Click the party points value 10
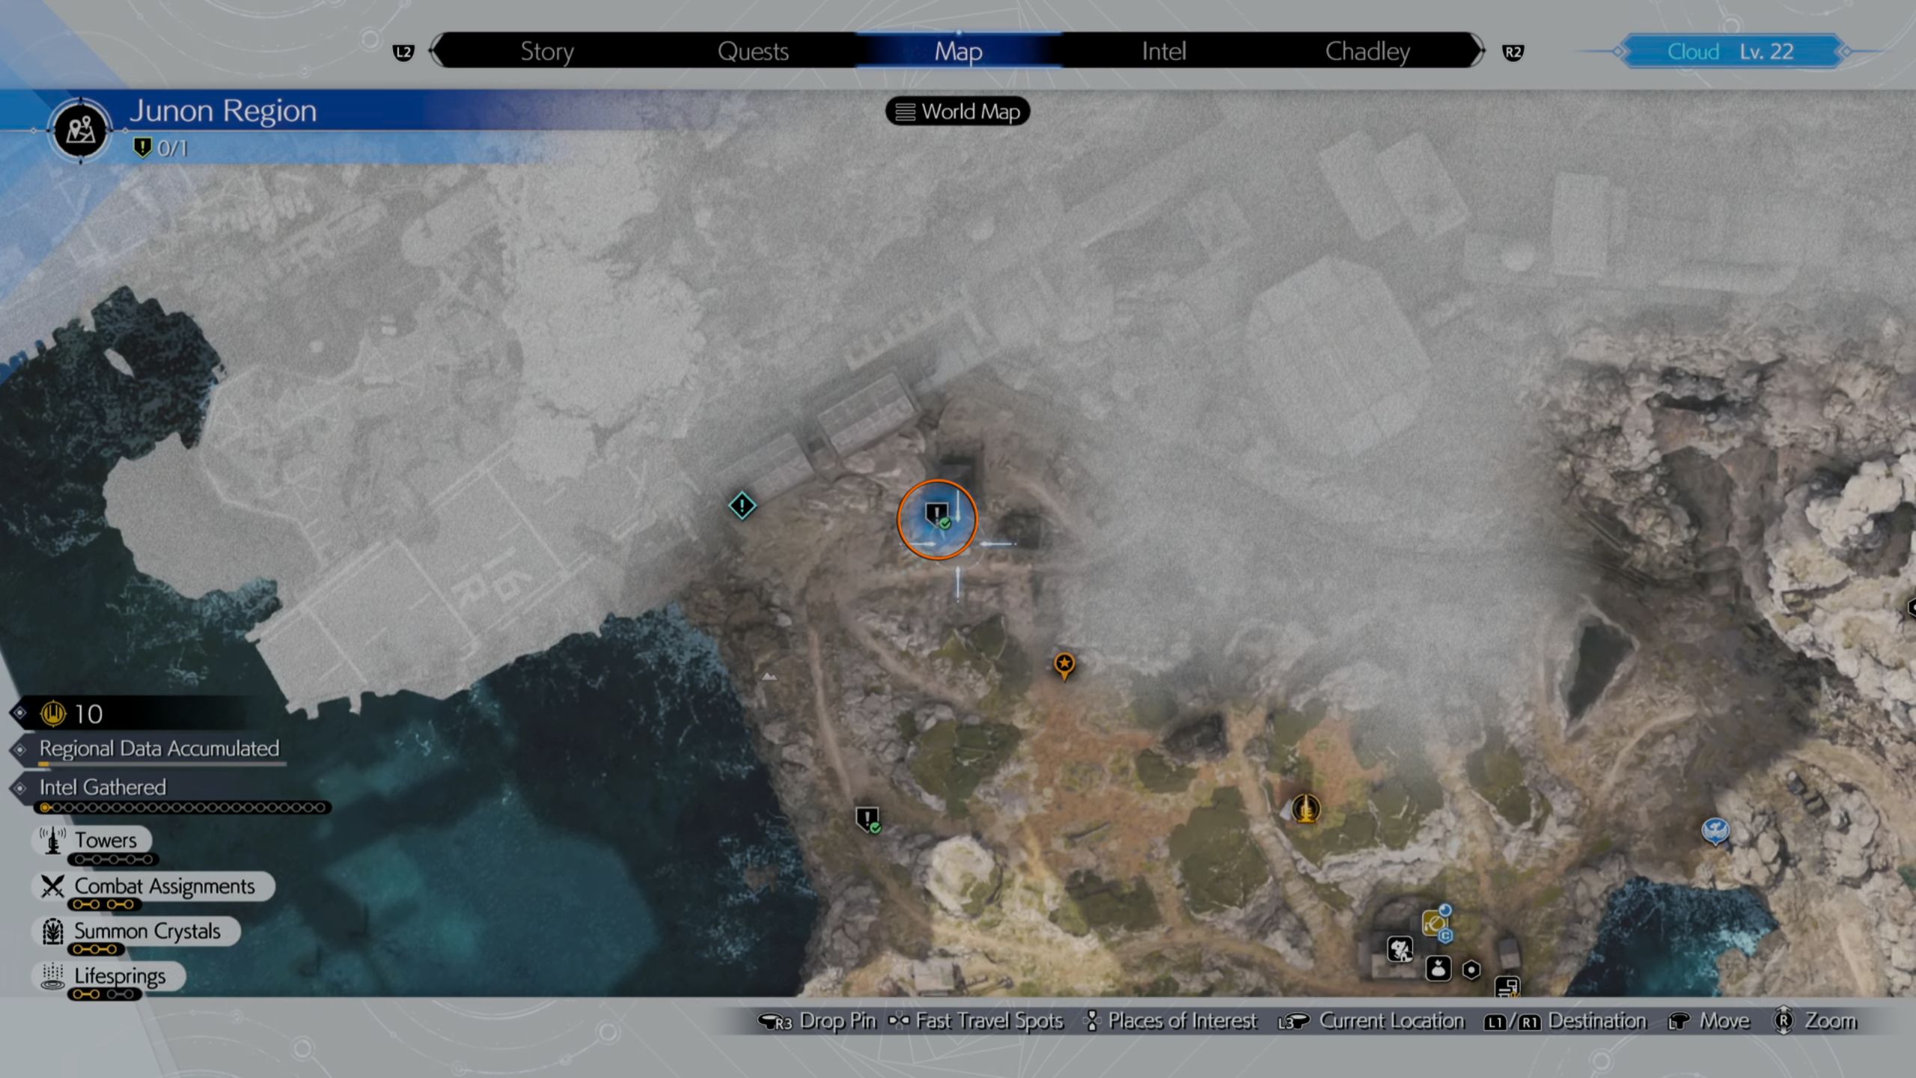 click(x=88, y=714)
